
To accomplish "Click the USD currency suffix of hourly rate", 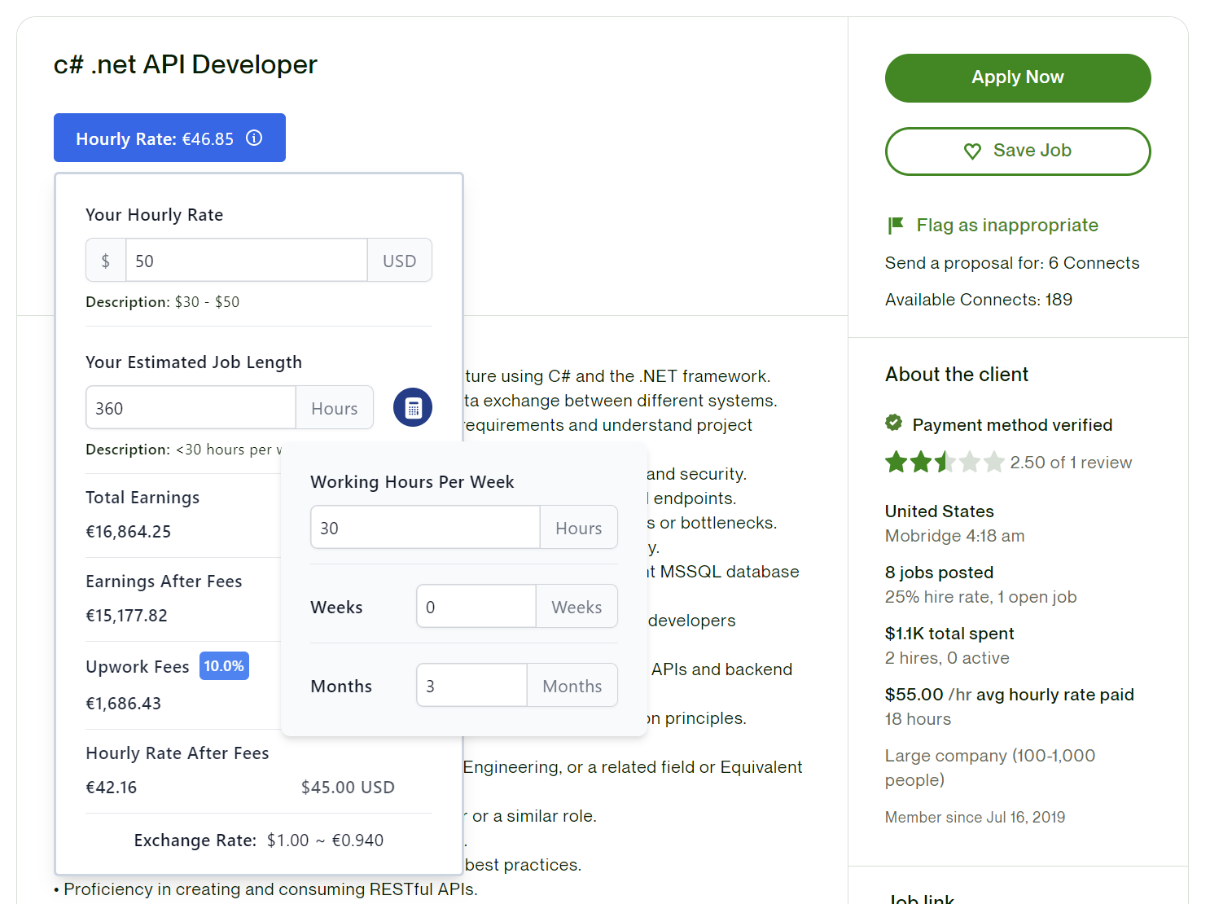I will pos(400,261).
